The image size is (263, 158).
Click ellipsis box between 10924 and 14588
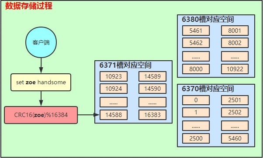pos(114,102)
